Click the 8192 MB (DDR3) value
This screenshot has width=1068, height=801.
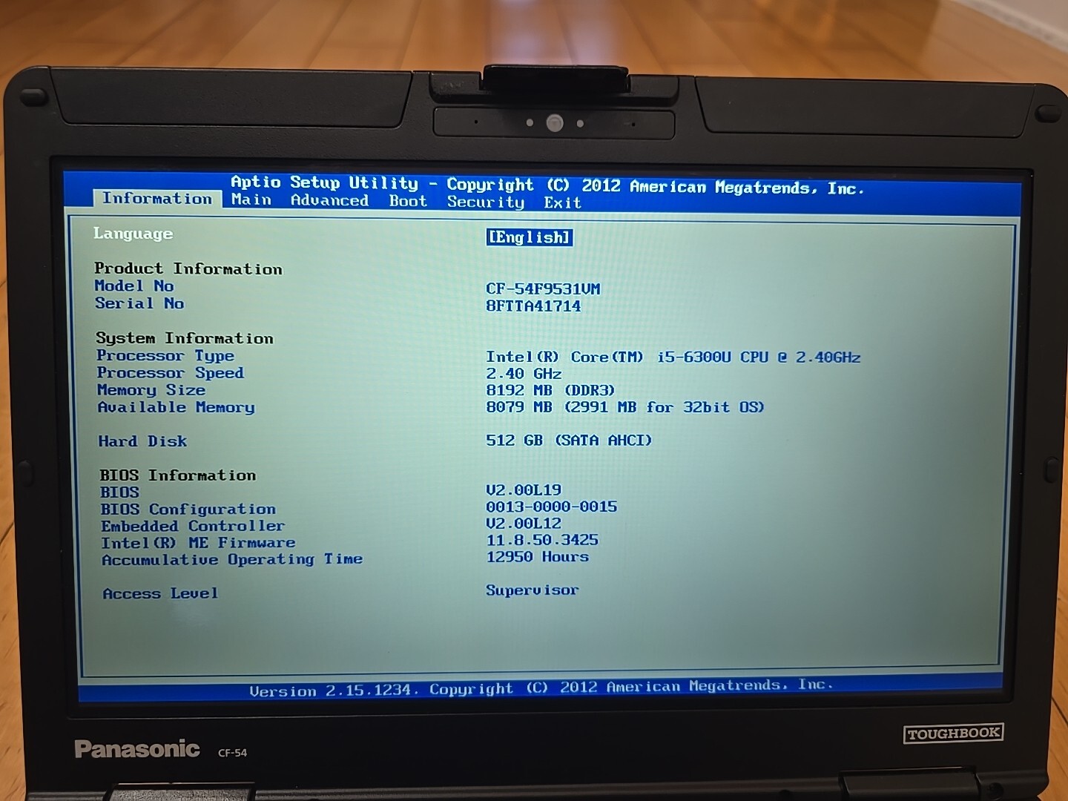coord(550,390)
